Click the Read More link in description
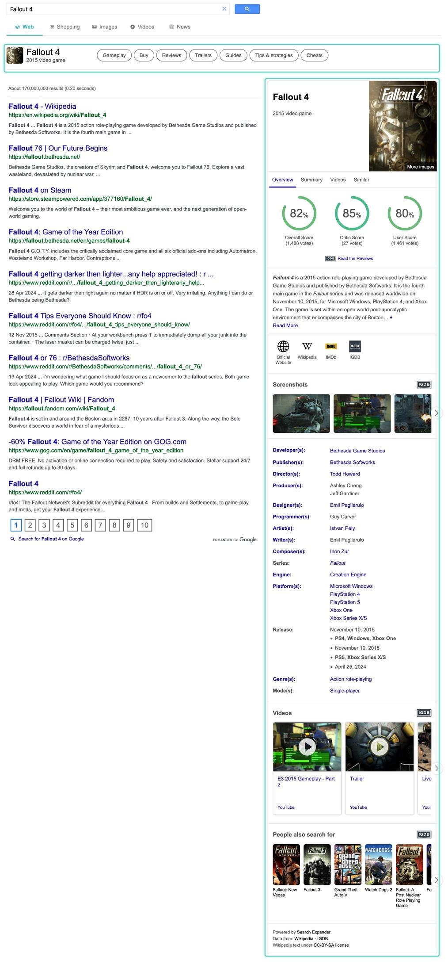This screenshot has width=448, height=968. point(285,325)
